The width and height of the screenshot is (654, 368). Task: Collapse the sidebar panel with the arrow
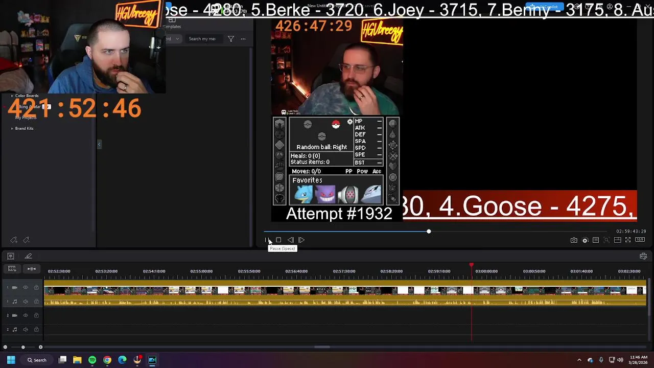(99, 145)
